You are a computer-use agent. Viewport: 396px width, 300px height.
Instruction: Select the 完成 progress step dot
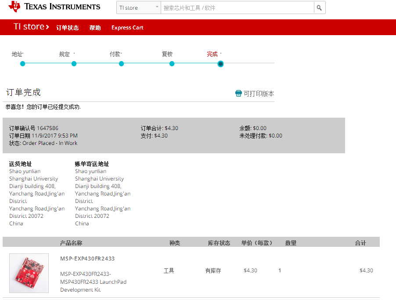click(x=220, y=64)
